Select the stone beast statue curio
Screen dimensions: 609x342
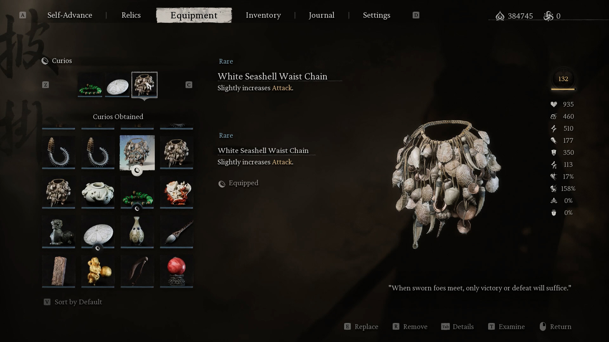(58, 232)
